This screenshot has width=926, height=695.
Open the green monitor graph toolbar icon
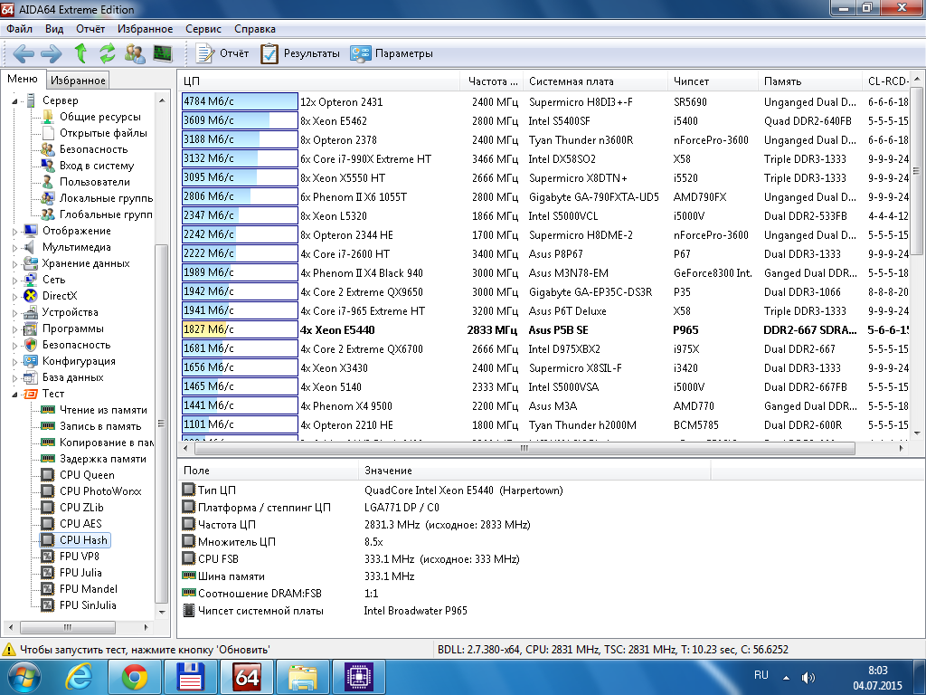(163, 53)
